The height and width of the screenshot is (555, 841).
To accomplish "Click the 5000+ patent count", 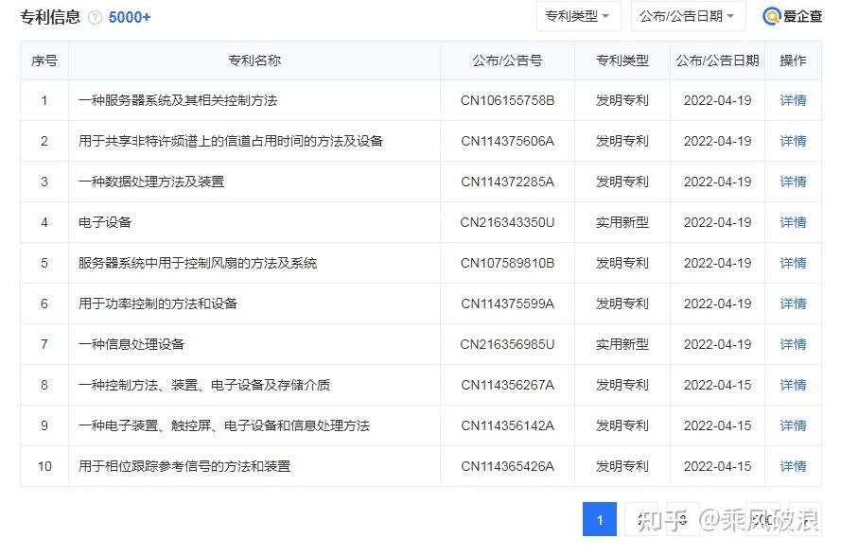I will click(130, 18).
